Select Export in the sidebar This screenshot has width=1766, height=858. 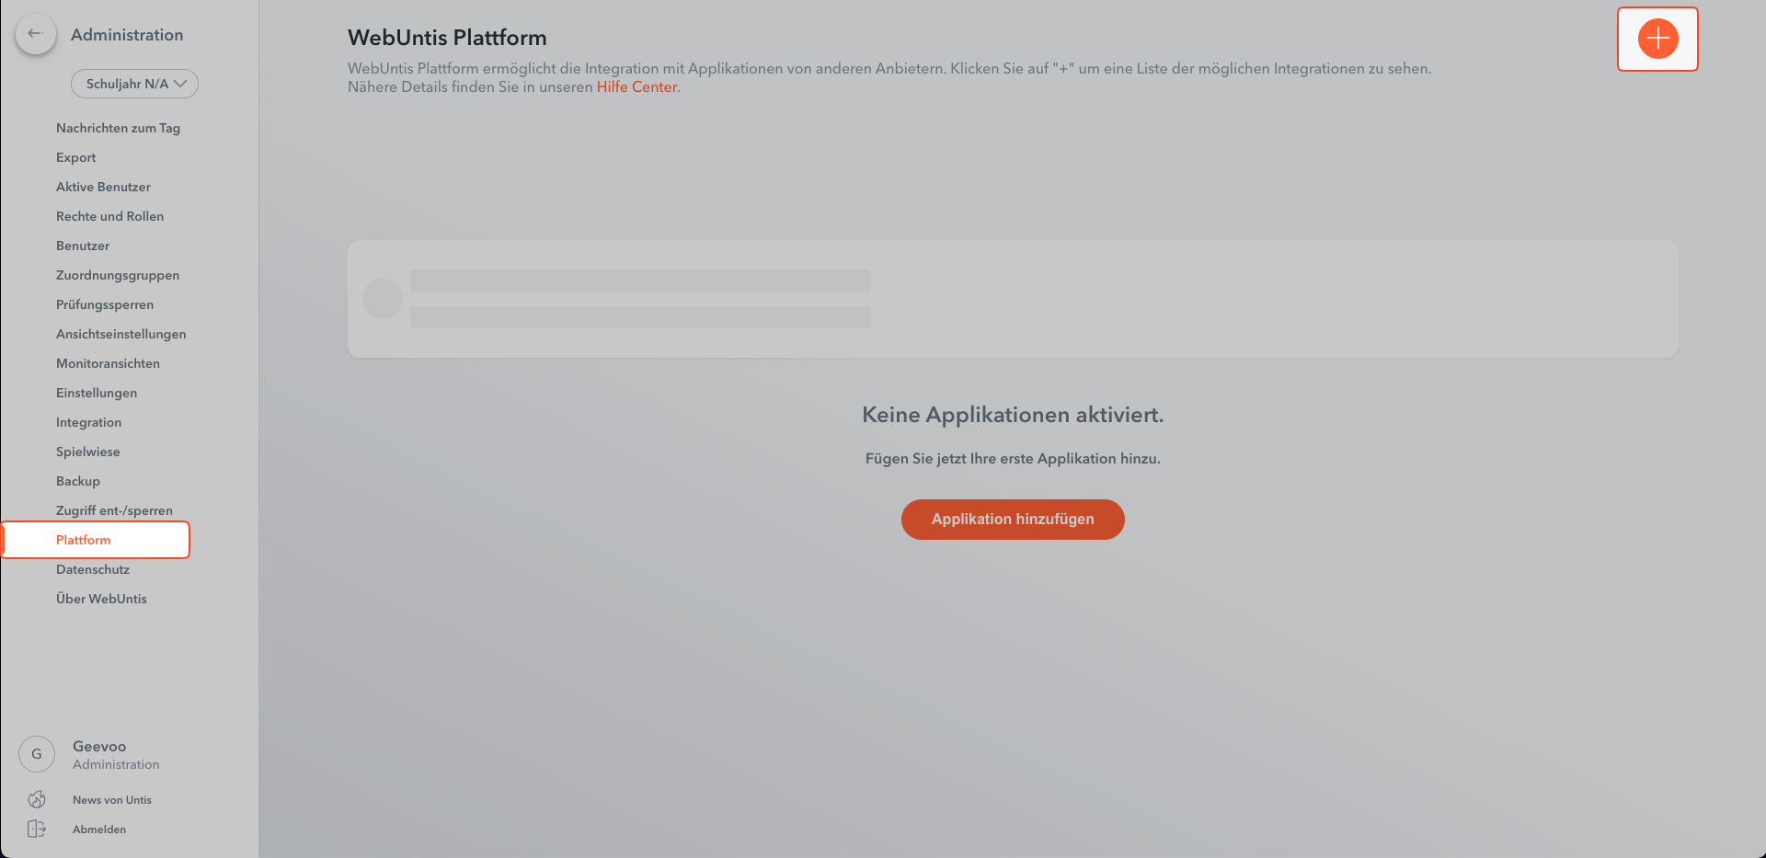click(75, 157)
